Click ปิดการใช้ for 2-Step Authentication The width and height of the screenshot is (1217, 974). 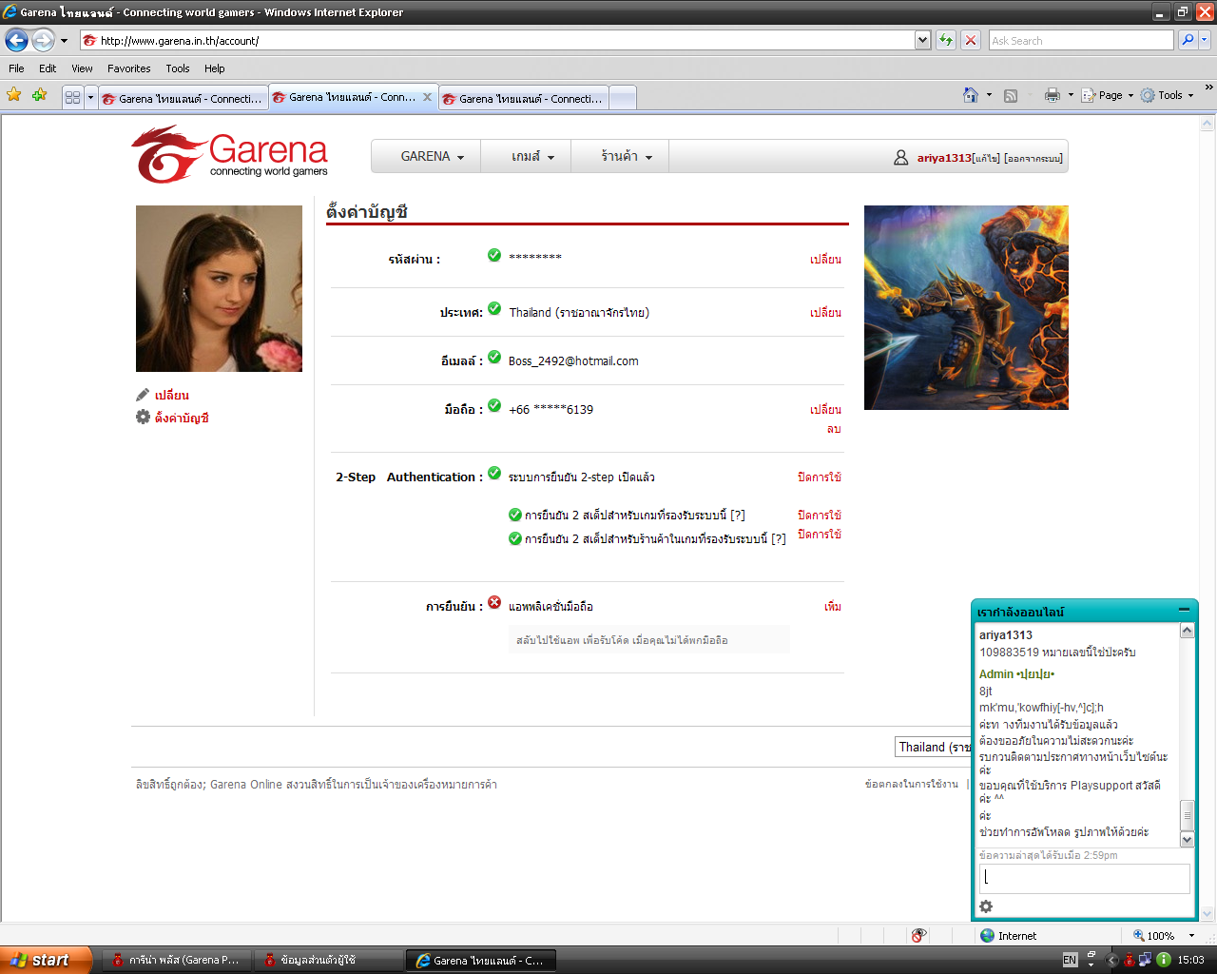(820, 477)
